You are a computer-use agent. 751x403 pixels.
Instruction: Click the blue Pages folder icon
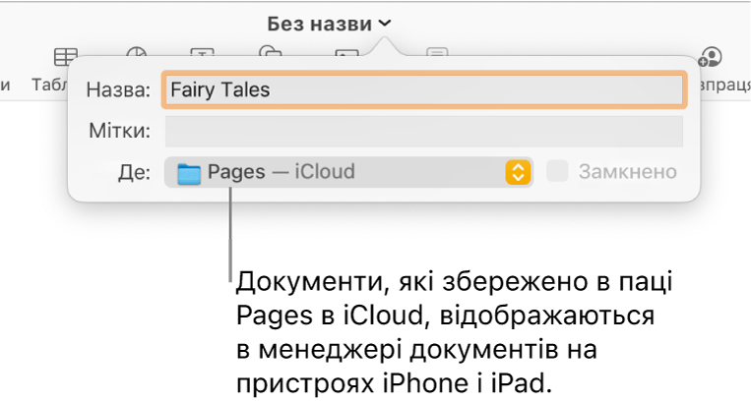point(188,173)
